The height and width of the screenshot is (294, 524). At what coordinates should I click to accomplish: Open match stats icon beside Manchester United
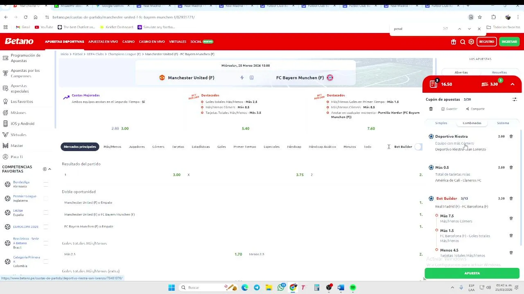coord(252,78)
